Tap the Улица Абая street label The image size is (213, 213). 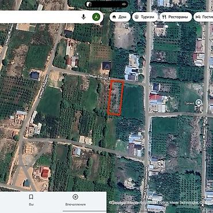44,87
